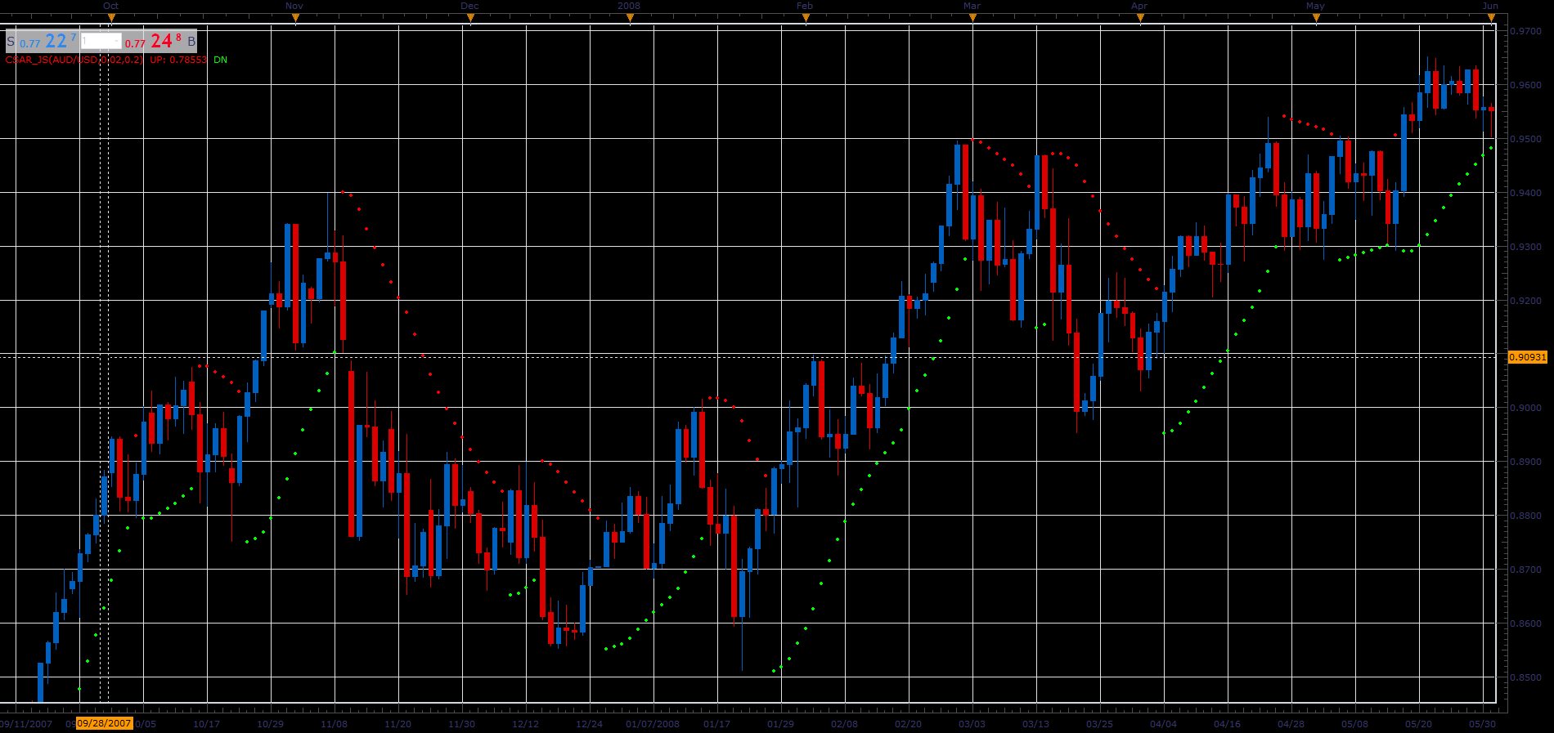Click the 04/04 date on the time axis

(x=1163, y=724)
